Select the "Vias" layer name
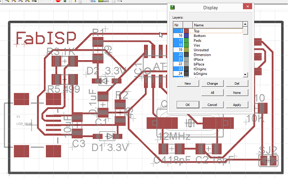 click(x=197, y=45)
